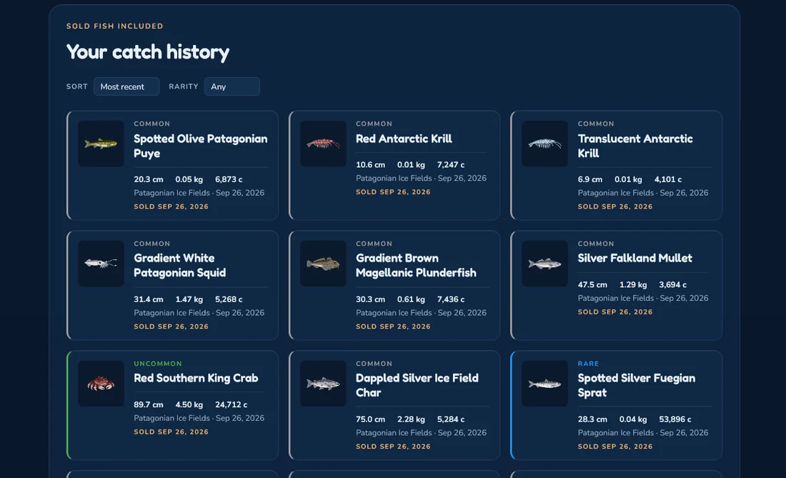Click the Red Southern King Crab image
This screenshot has width=786, height=478.
101,384
